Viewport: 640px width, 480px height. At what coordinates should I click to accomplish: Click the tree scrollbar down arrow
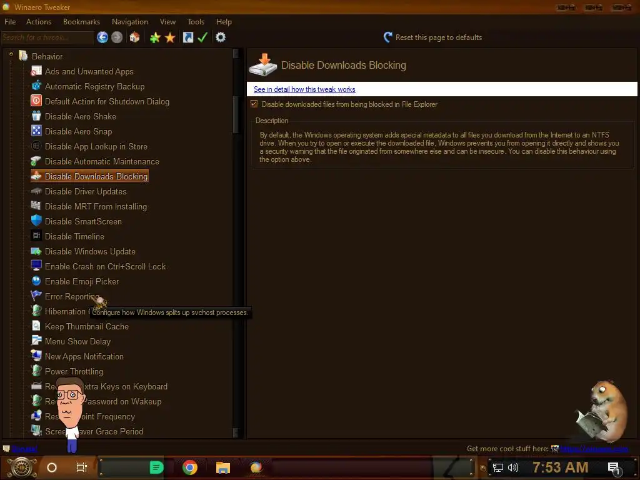pos(236,432)
